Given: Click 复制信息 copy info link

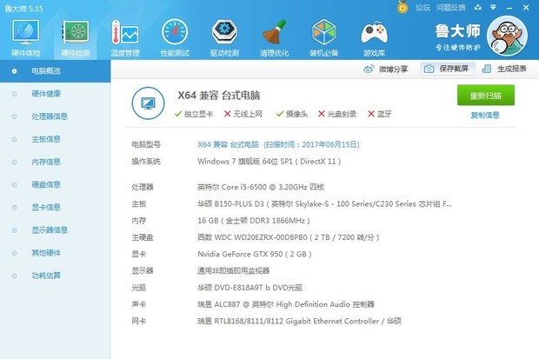Looking at the screenshot, I should coord(485,116).
